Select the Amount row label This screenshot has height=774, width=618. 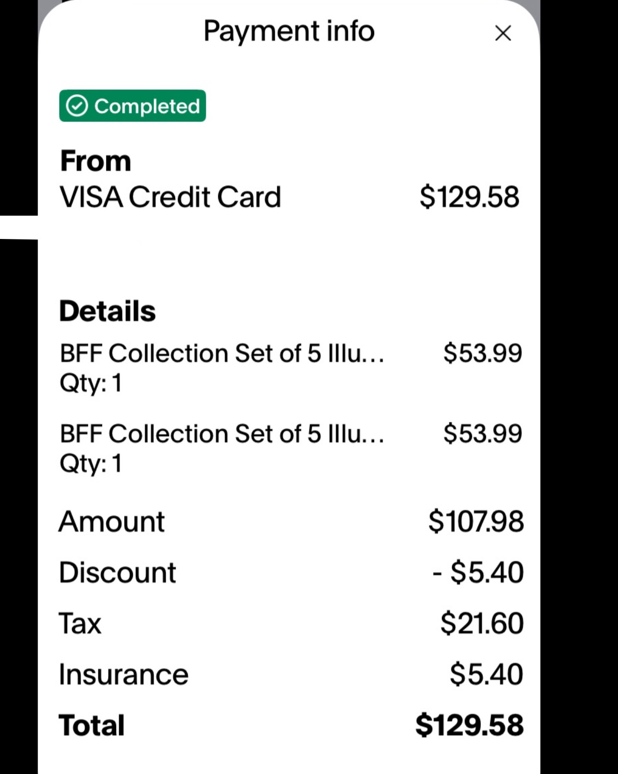click(x=111, y=521)
